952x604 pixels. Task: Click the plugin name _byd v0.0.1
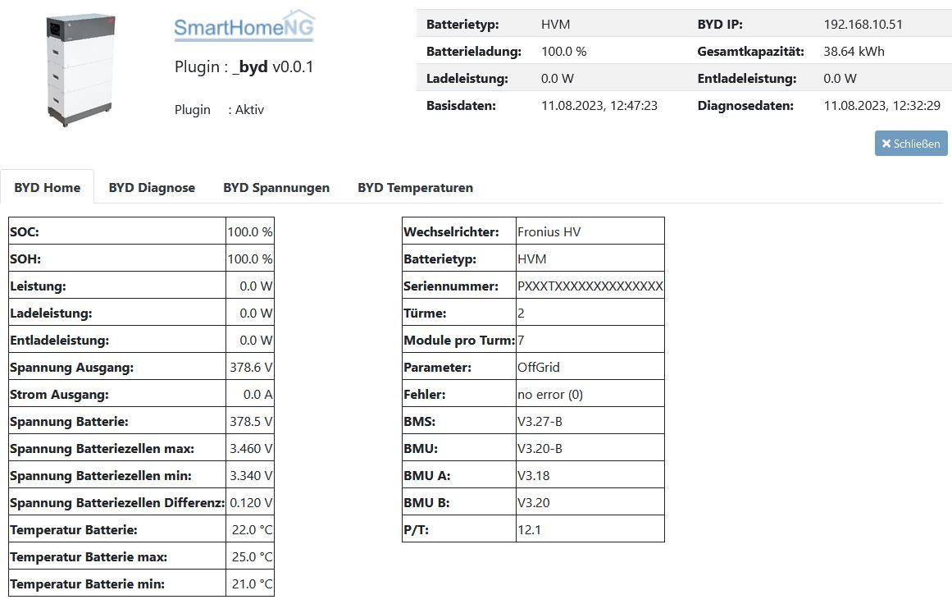[272, 66]
